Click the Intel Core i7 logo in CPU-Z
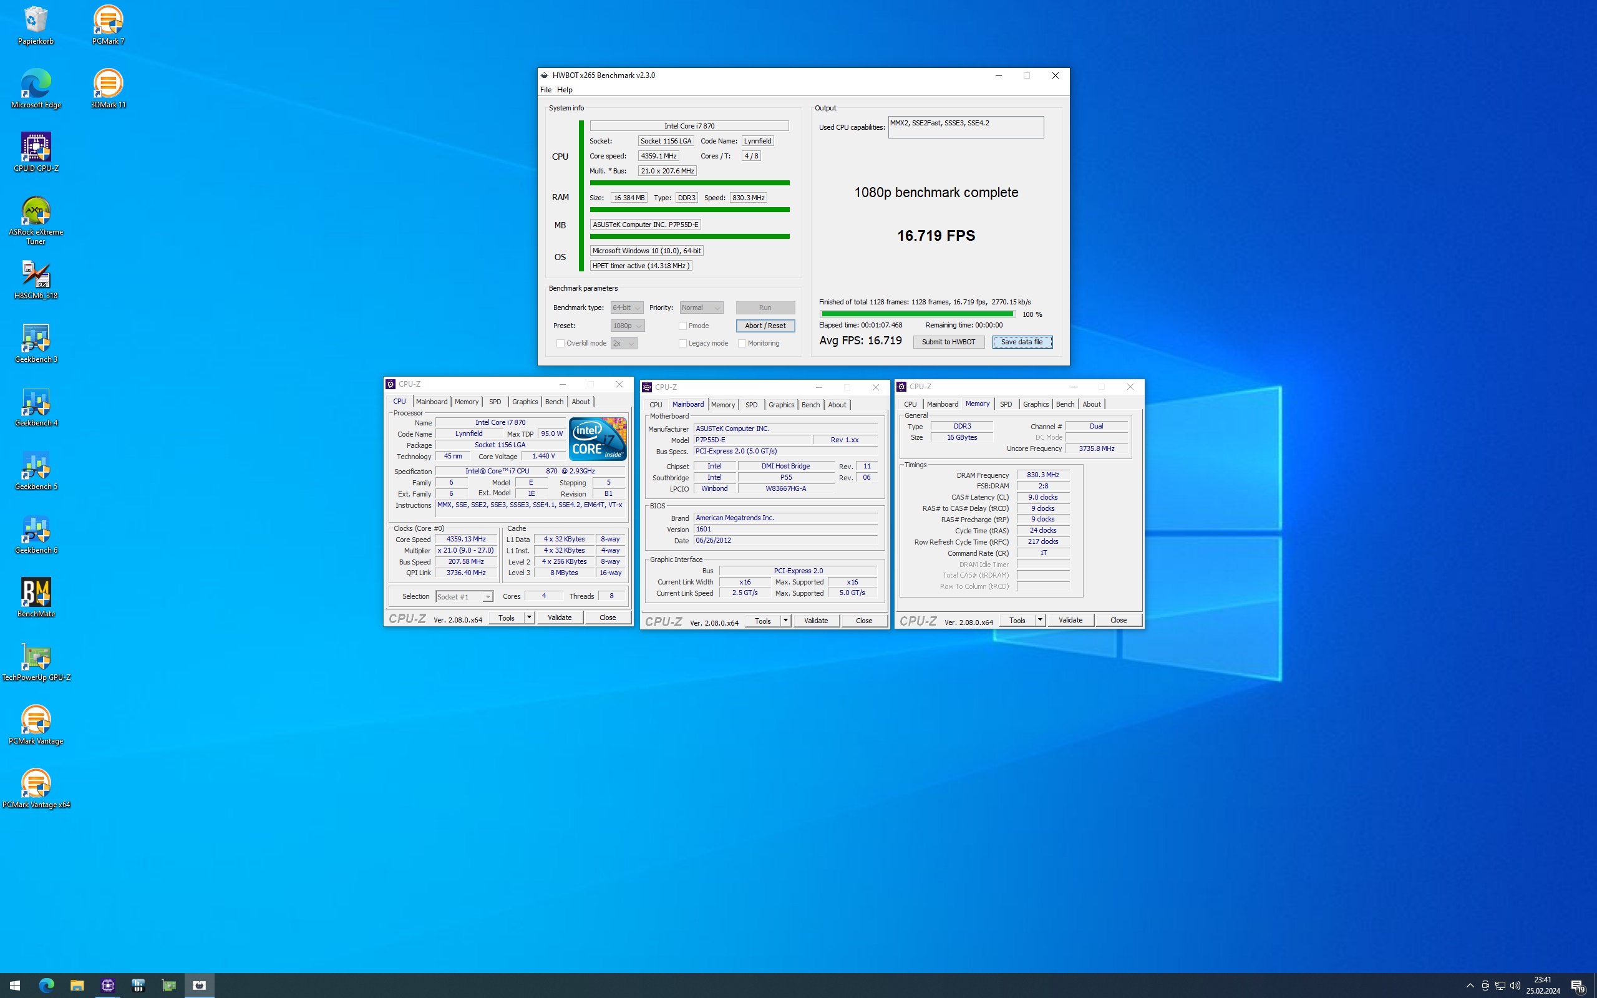This screenshot has width=1597, height=998. 597,439
